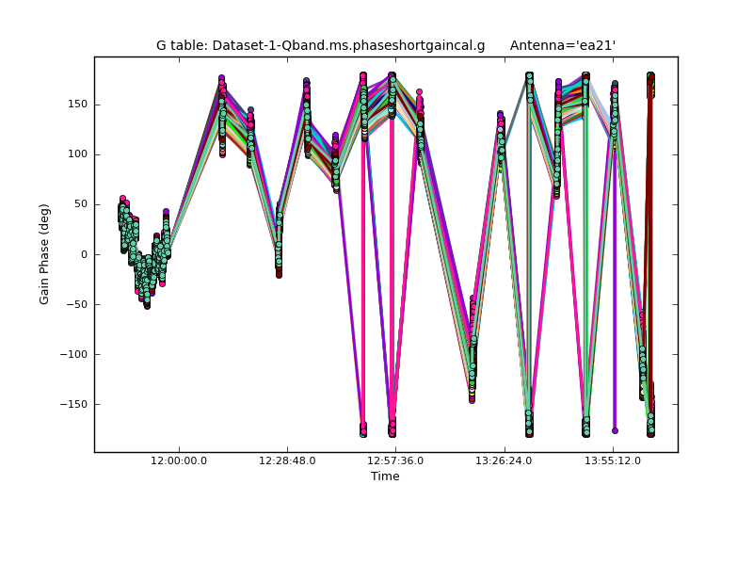Click the G table plot title

[320, 45]
